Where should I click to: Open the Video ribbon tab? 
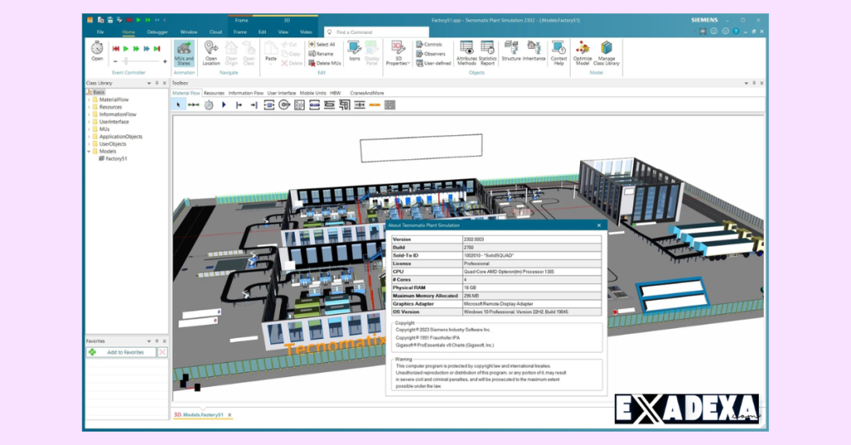tap(306, 32)
